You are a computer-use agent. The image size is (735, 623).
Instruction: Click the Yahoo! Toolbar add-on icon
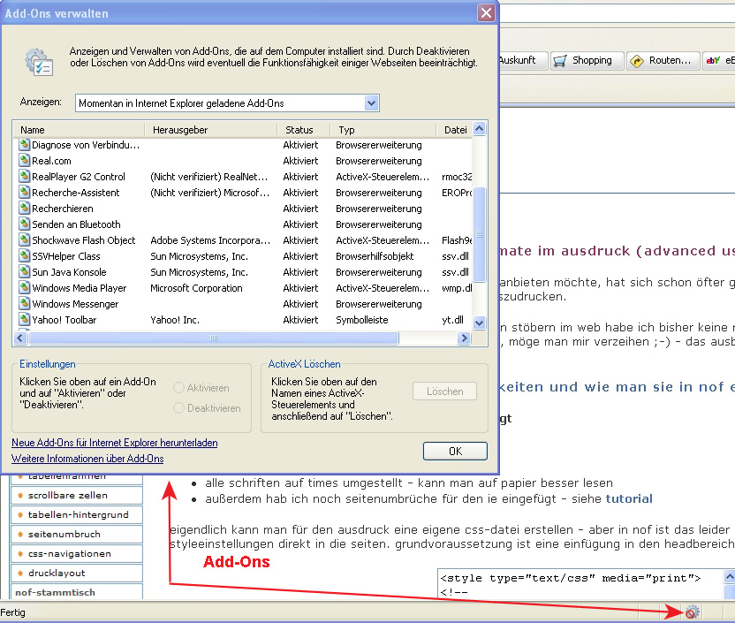(25, 320)
